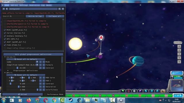
Task: Open the Log tab
Action: [43, 5]
